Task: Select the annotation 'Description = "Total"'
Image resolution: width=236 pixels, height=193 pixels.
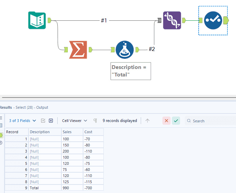Action: 131,71
